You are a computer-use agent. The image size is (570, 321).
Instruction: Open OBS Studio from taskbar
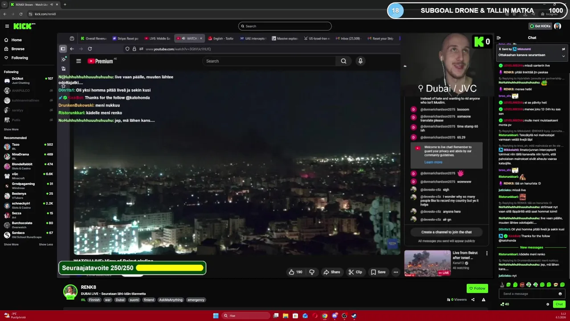pyautogui.click(x=344, y=316)
